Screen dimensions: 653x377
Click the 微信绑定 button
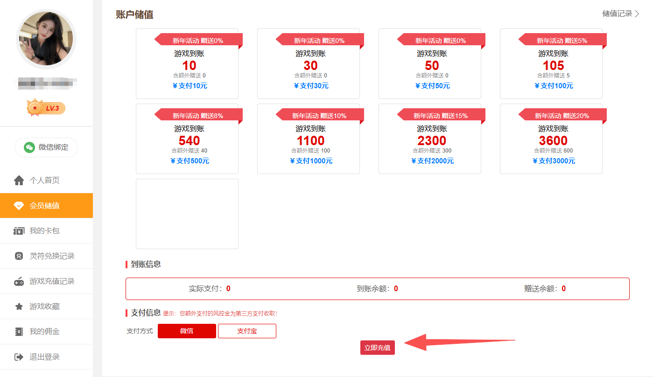tap(46, 147)
